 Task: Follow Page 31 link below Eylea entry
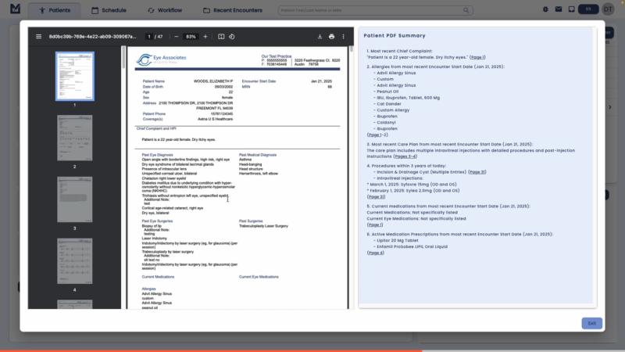pyautogui.click(x=376, y=197)
